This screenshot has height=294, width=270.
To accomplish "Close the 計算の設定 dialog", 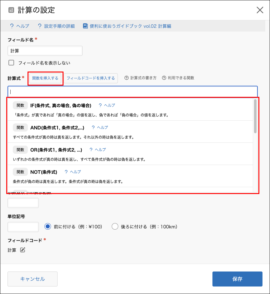I will click(x=260, y=10).
